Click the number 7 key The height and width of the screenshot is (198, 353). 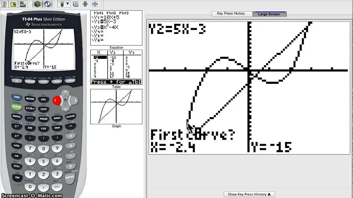[30, 148]
